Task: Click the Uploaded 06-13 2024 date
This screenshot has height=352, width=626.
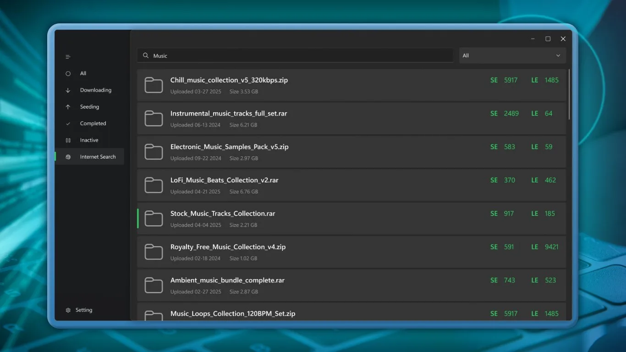Action: click(x=196, y=125)
